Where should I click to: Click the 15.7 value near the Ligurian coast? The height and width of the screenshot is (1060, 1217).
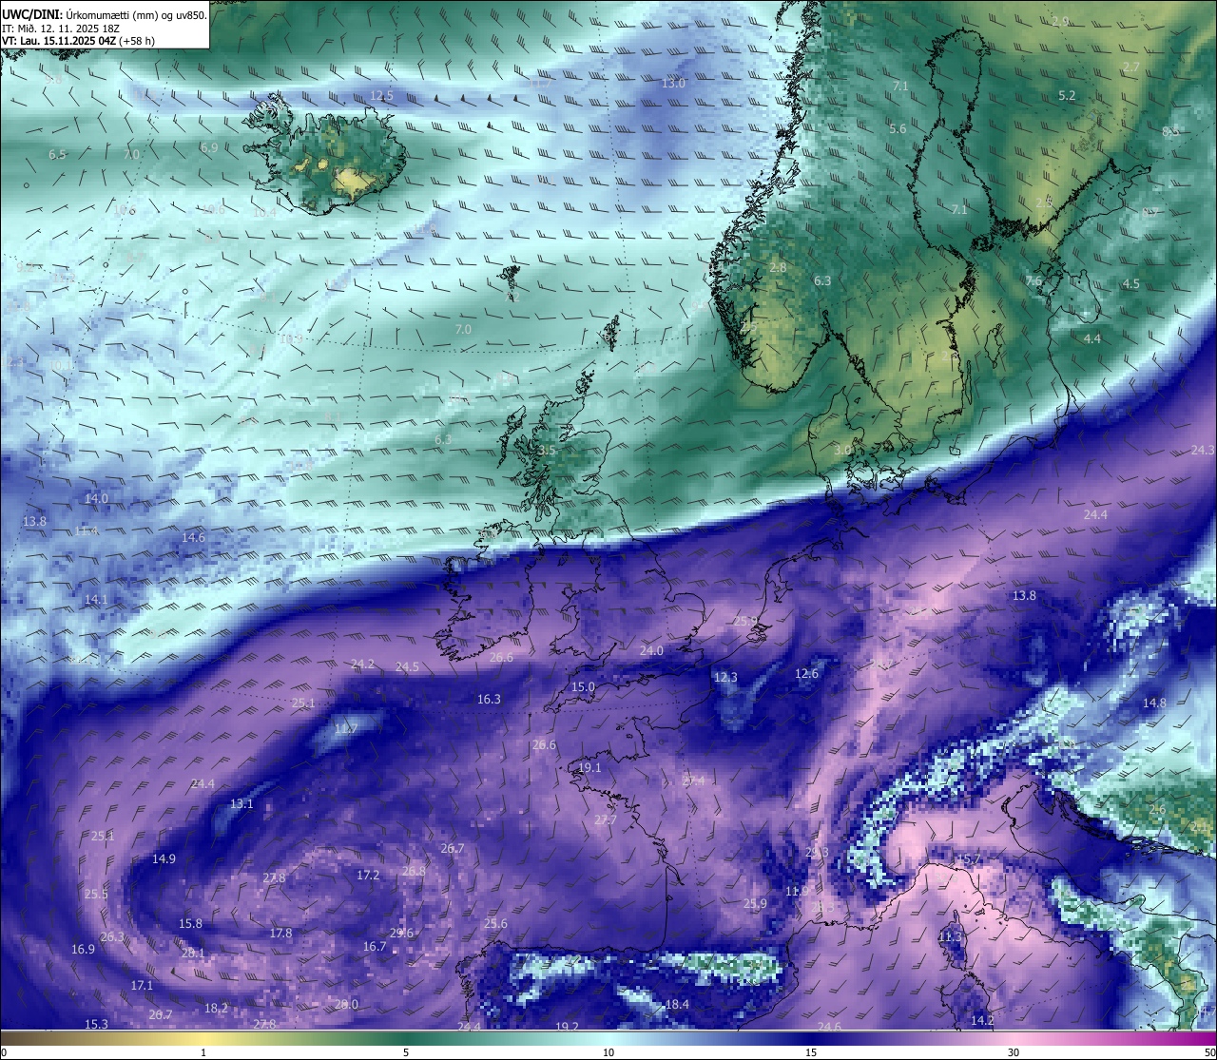[968, 859]
